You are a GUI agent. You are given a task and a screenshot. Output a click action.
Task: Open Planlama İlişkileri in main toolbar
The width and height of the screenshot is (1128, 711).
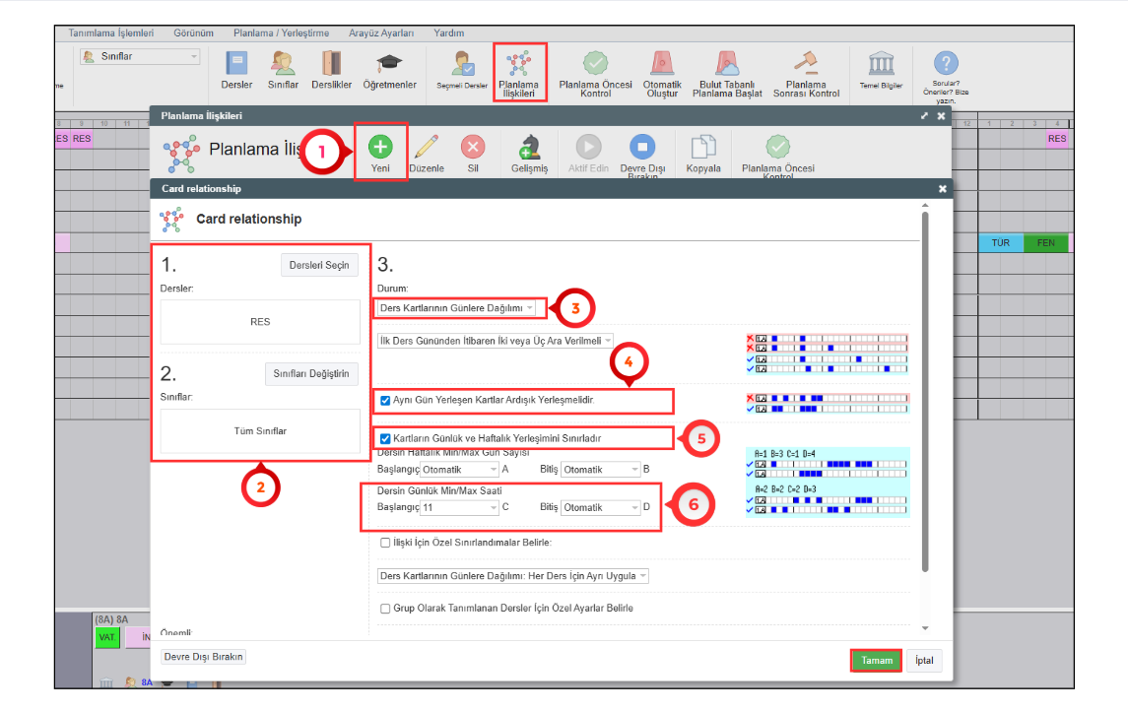518,67
